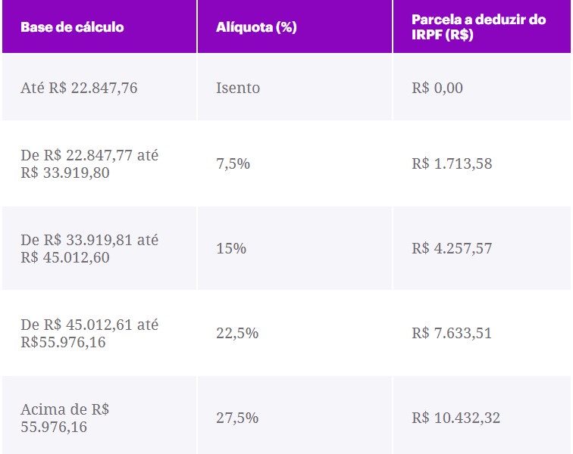This screenshot has width=573, height=454.
Task: Select the '22,5%' rate cell
Action: [x=237, y=333]
